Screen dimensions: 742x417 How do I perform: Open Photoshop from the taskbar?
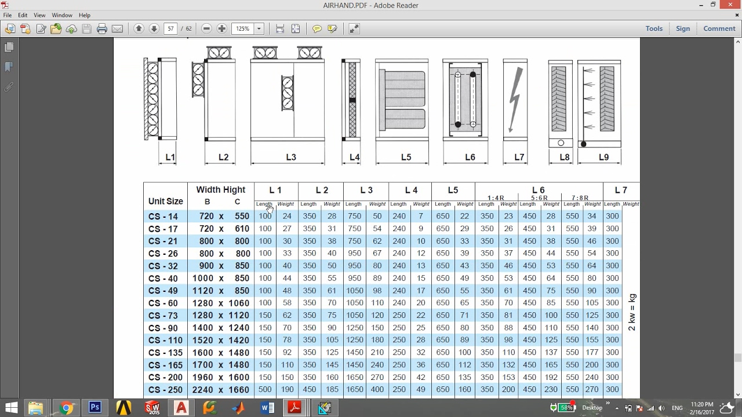95,408
